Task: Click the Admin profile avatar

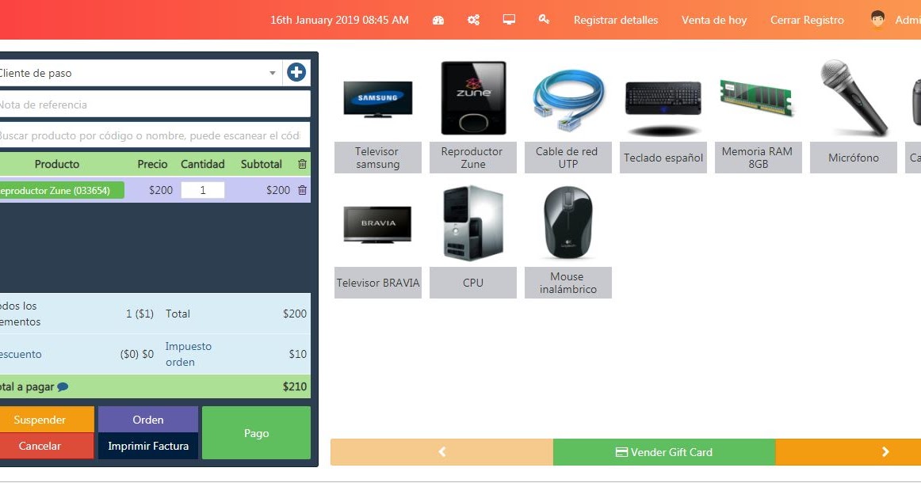Action: 879,20
